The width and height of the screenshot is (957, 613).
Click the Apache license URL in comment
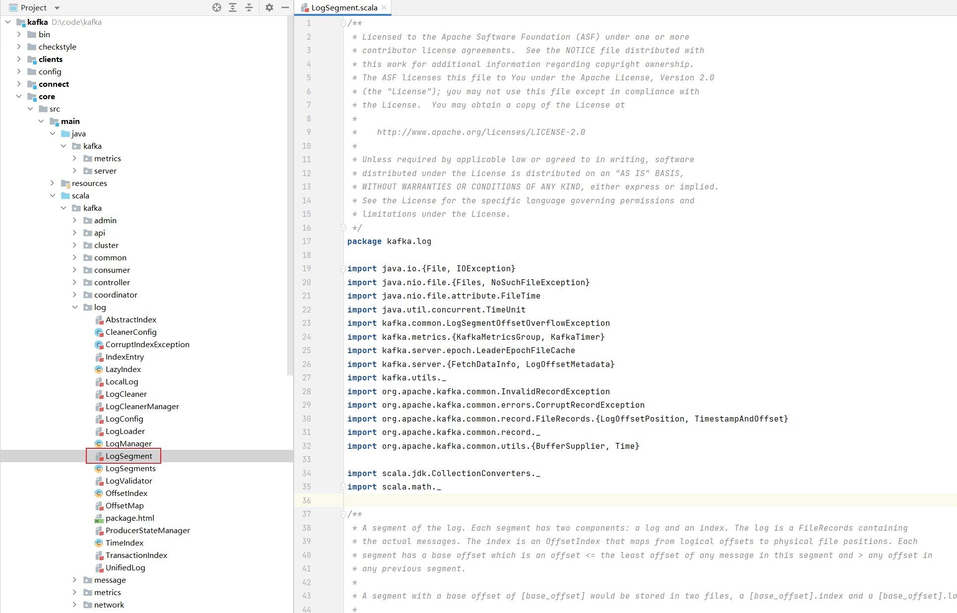point(481,132)
